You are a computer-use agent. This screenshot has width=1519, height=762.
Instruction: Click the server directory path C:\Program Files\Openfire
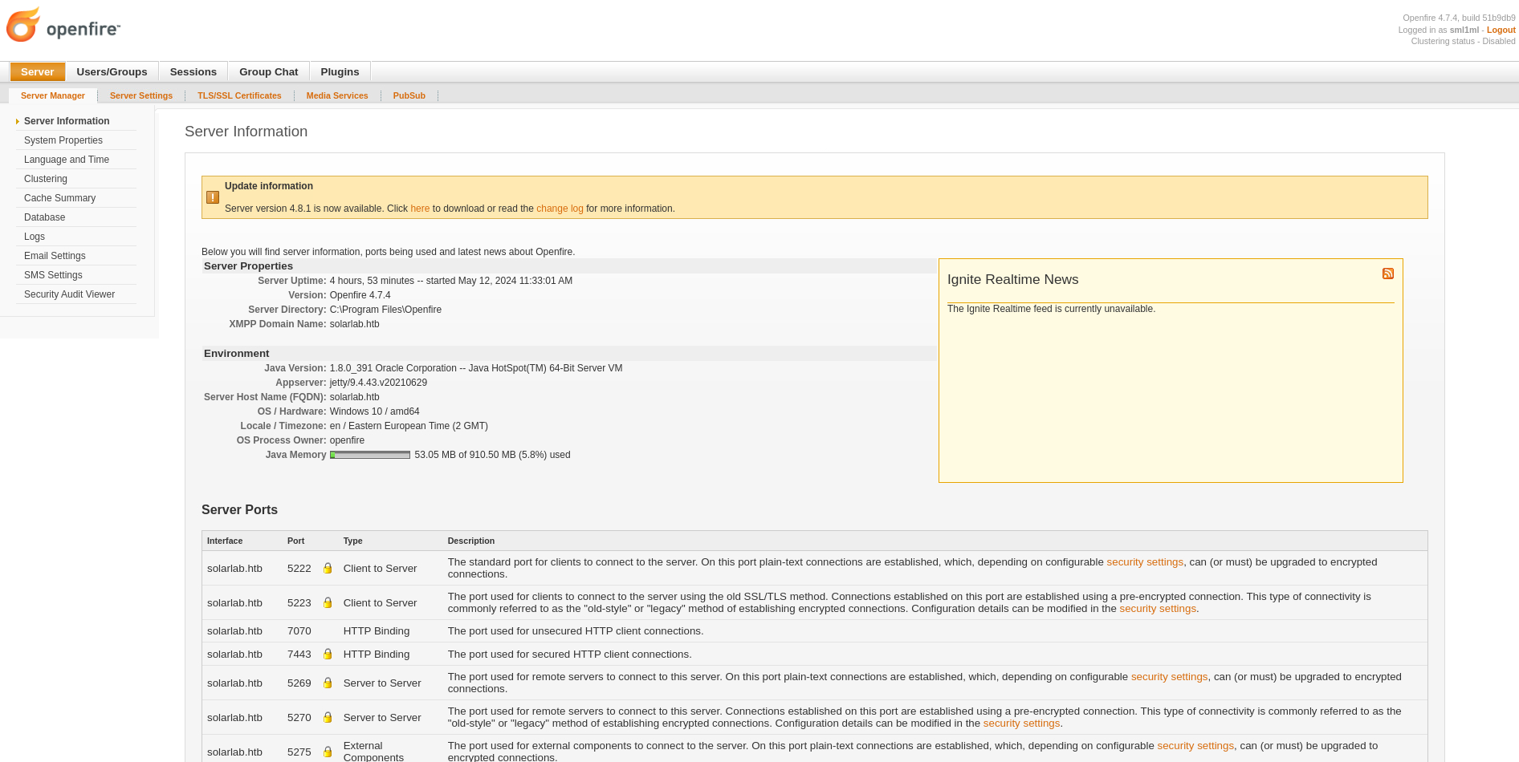point(385,310)
